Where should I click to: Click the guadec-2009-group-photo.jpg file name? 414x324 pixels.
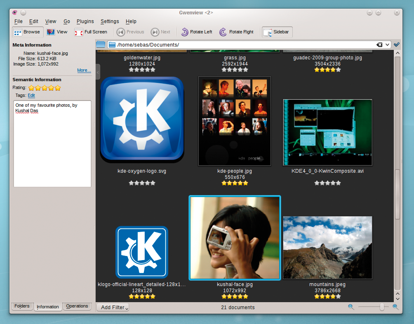pyautogui.click(x=327, y=58)
